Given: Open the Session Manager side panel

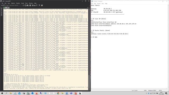Looking at the screenshot, I should click(2, 12).
